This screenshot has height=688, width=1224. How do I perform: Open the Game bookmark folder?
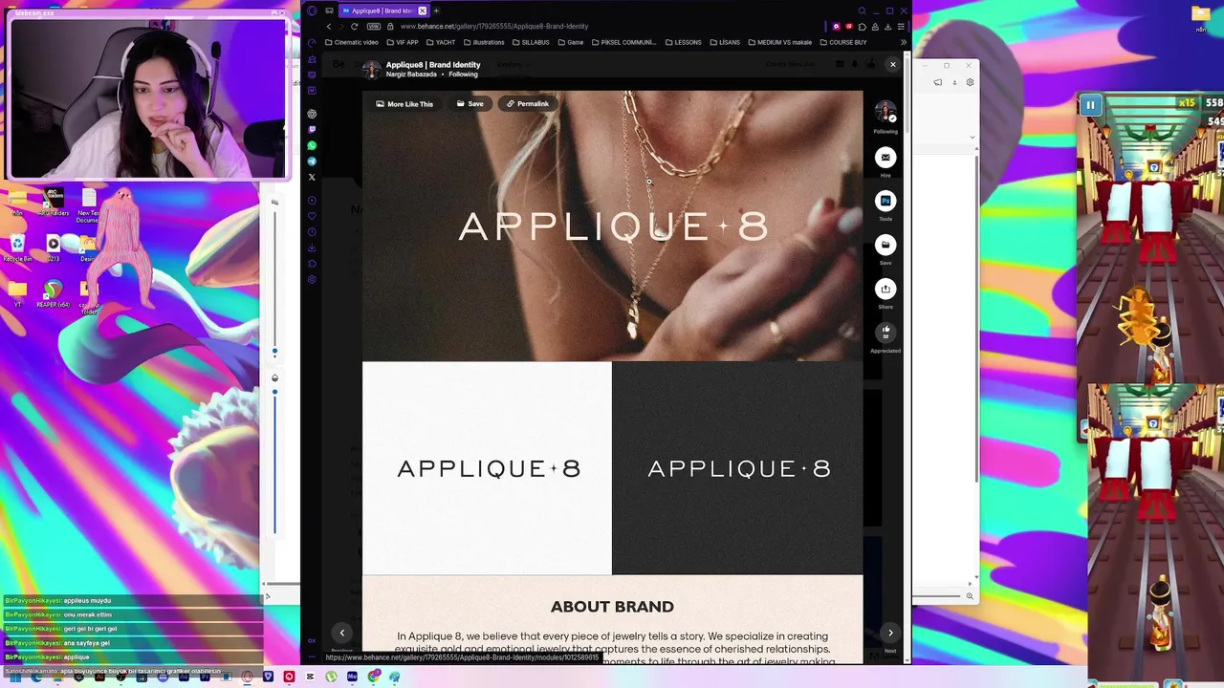[x=570, y=42]
